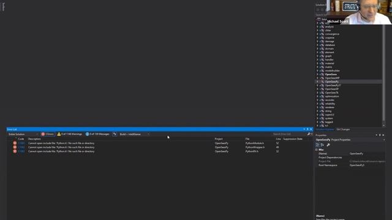392x220 pixels.
Task: Click the search magnifier icon in Error List
Action: (309, 134)
